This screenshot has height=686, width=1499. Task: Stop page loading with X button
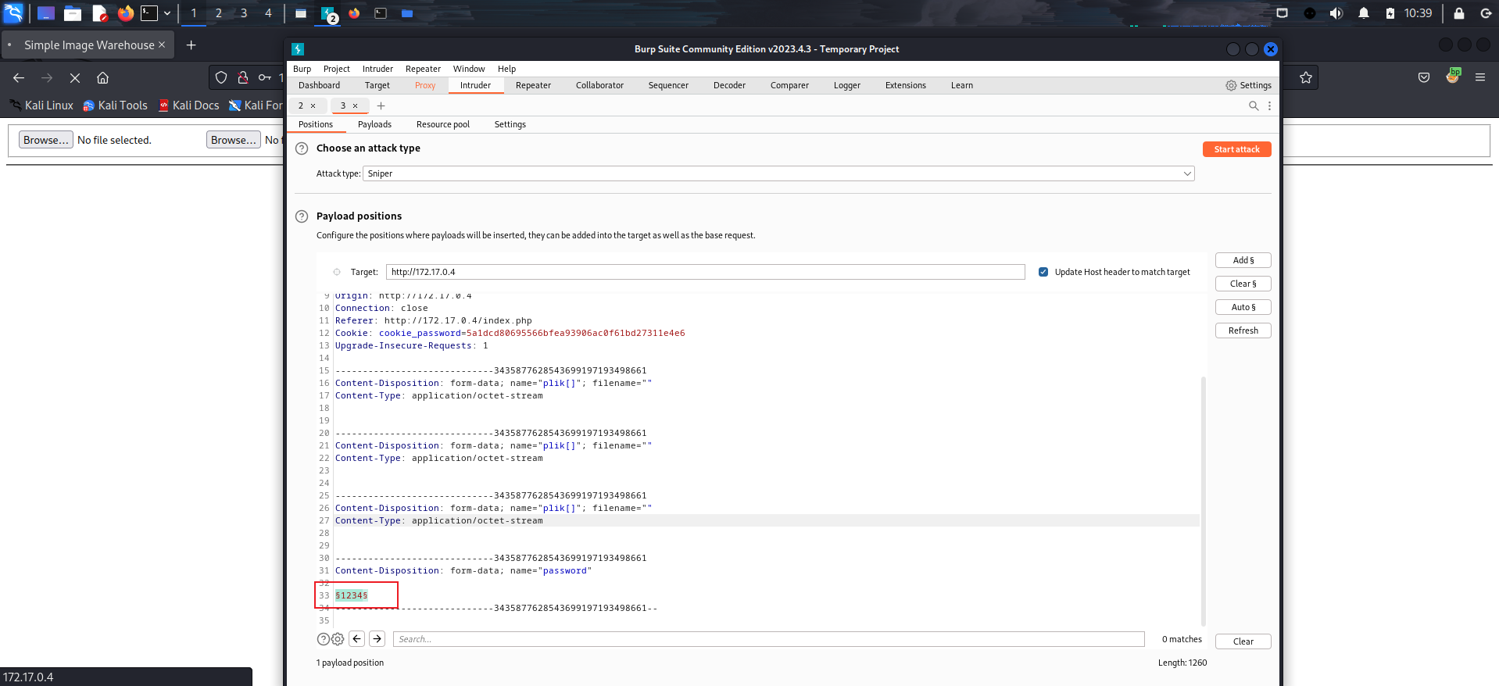(x=75, y=77)
